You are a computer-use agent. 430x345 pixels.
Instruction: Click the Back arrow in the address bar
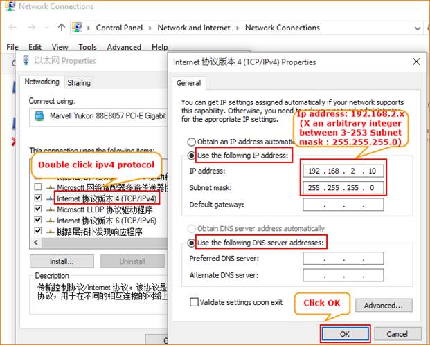click(x=12, y=28)
